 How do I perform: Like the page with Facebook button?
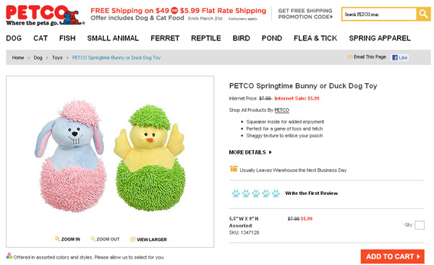(400, 58)
